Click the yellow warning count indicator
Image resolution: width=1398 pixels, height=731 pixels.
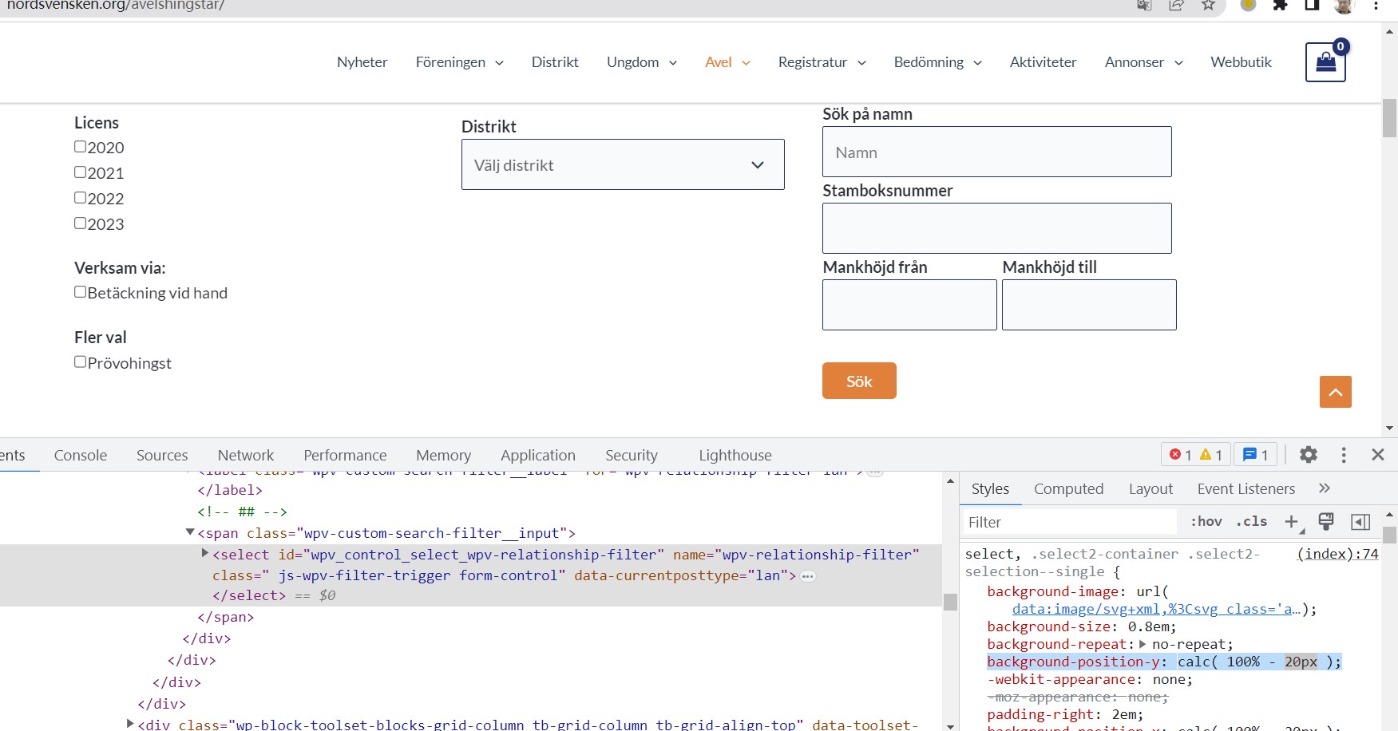1211,454
